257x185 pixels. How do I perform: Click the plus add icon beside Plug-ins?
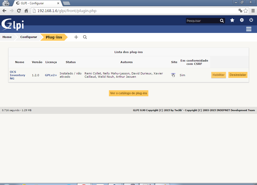tap(76, 37)
